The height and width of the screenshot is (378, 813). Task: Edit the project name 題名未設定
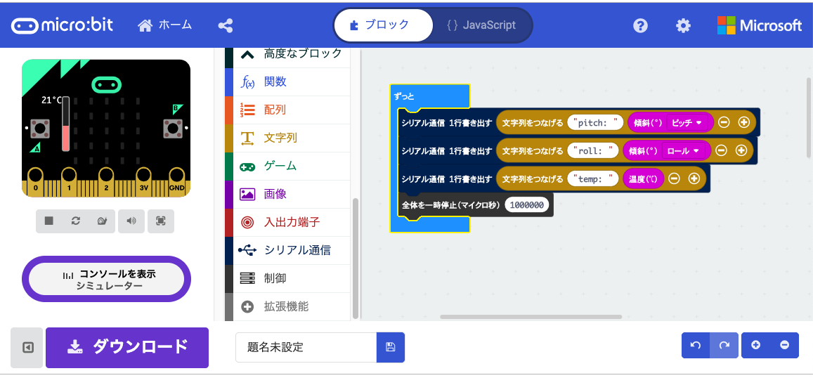point(306,347)
